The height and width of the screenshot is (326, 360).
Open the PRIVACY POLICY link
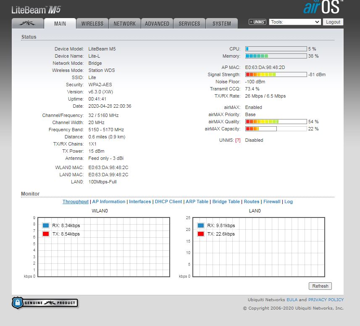pyautogui.click(x=326, y=299)
